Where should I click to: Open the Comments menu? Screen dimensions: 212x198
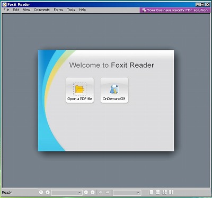(x=42, y=10)
